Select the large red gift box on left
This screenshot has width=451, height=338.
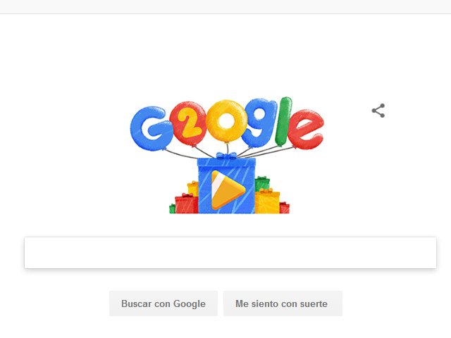point(186,205)
